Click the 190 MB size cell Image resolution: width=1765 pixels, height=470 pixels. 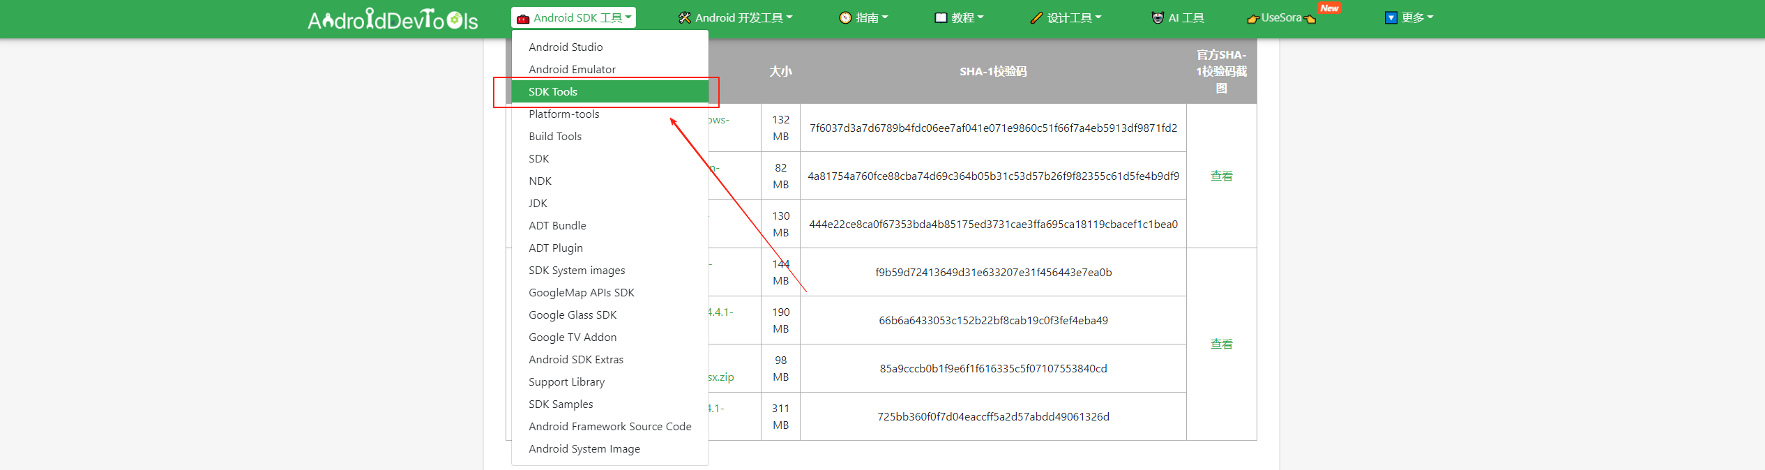pyautogui.click(x=780, y=320)
